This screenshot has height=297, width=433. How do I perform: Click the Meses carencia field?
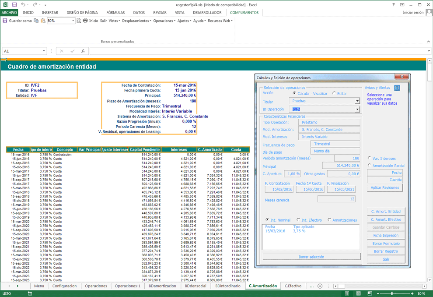pos(336,199)
